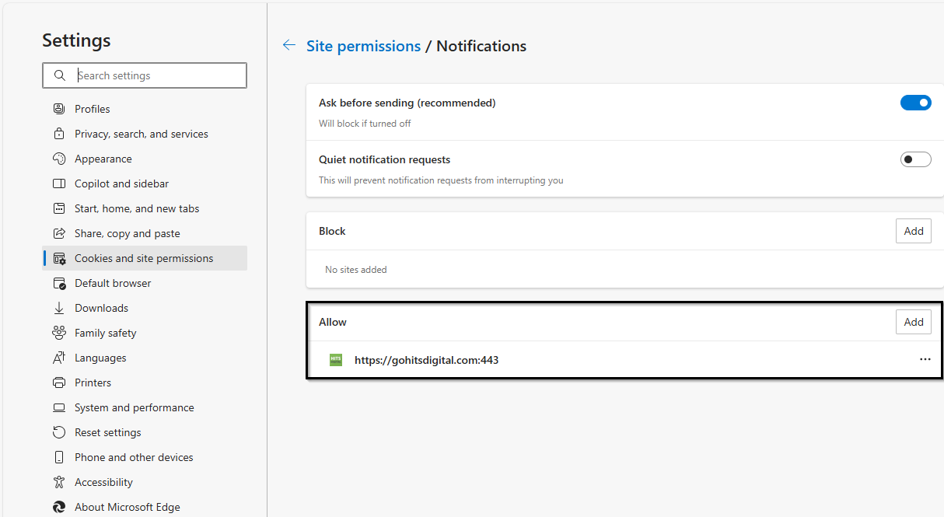Click Add button in Allow section

913,322
